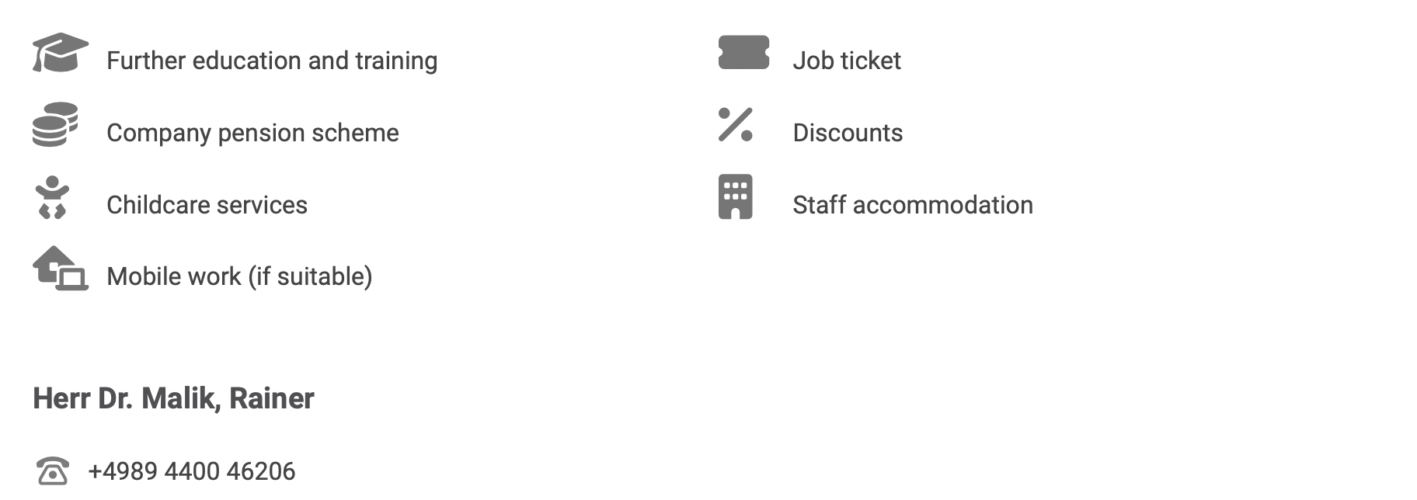Click the graduation cap icon

click(x=61, y=53)
